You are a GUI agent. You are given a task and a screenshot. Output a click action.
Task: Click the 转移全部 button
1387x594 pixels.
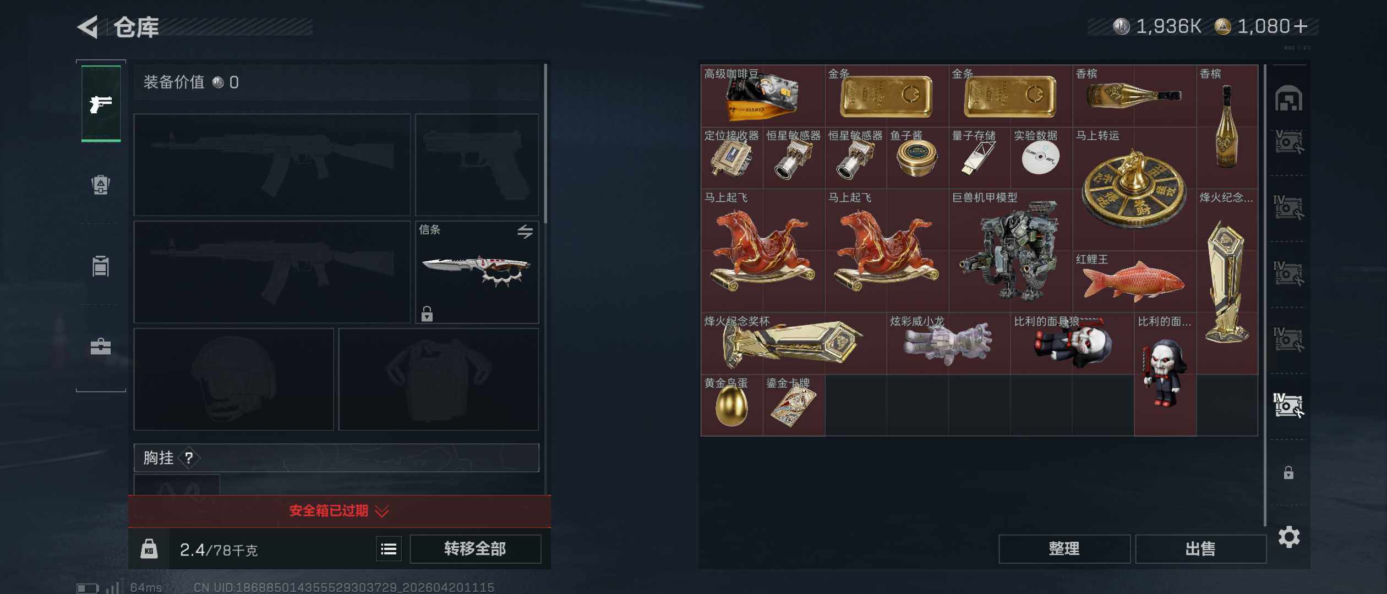(x=475, y=549)
